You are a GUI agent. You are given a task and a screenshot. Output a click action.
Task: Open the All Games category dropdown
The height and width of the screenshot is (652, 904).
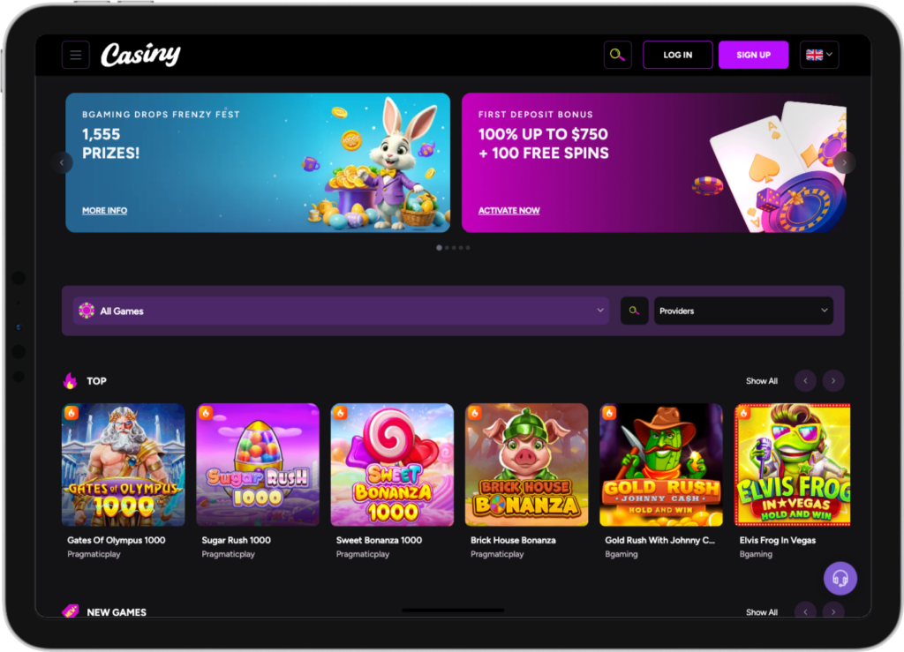342,311
